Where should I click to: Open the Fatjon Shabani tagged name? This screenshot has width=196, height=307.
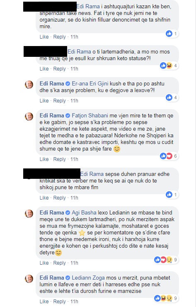90,115
